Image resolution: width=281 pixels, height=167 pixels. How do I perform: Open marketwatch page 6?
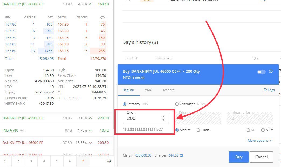(x=70, y=161)
